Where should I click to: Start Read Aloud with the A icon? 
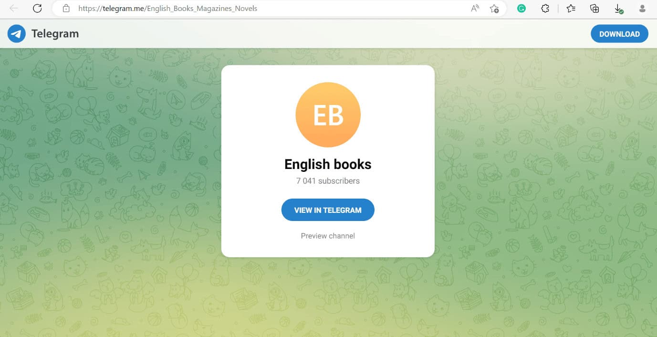click(x=474, y=8)
